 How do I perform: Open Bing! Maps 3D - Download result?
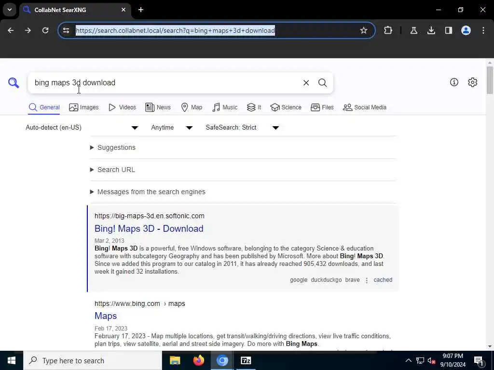coord(149,228)
